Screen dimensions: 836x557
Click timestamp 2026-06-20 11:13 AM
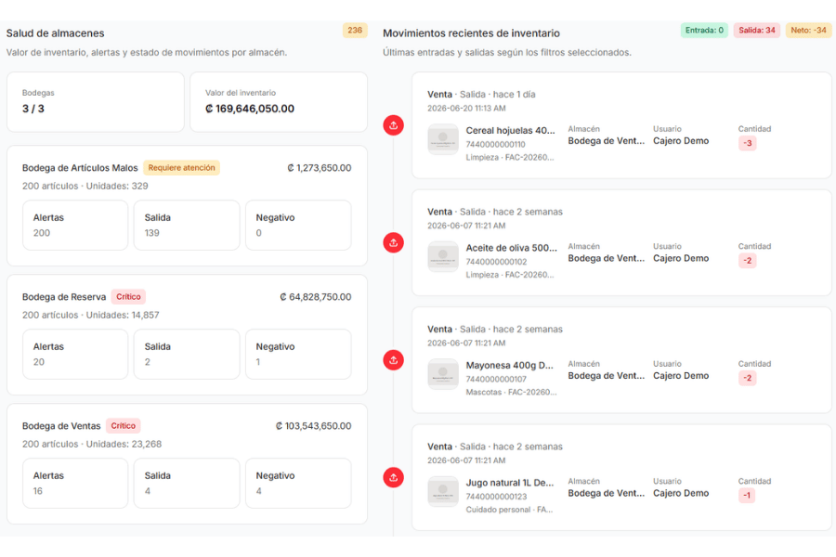466,109
